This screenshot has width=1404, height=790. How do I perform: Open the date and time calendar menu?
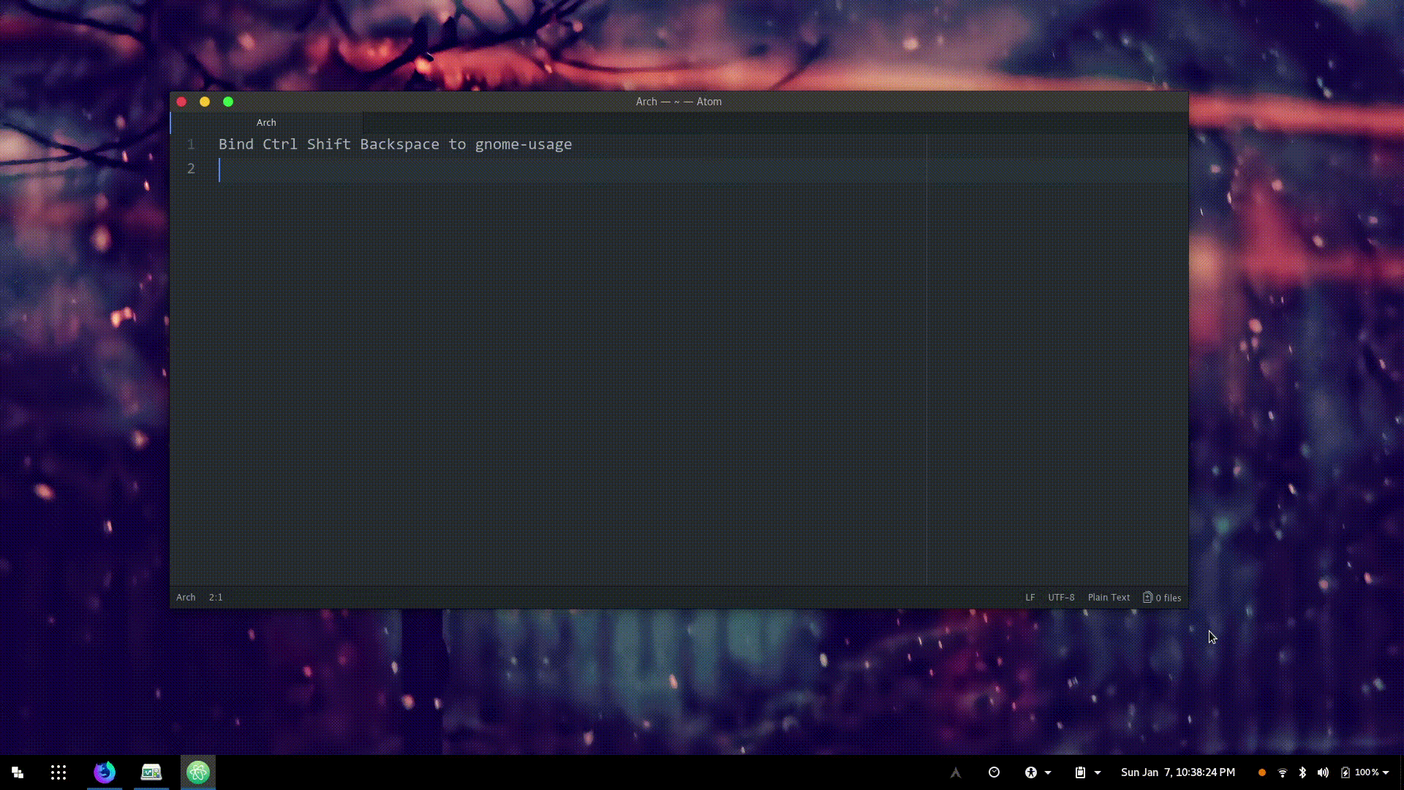pyautogui.click(x=1177, y=772)
